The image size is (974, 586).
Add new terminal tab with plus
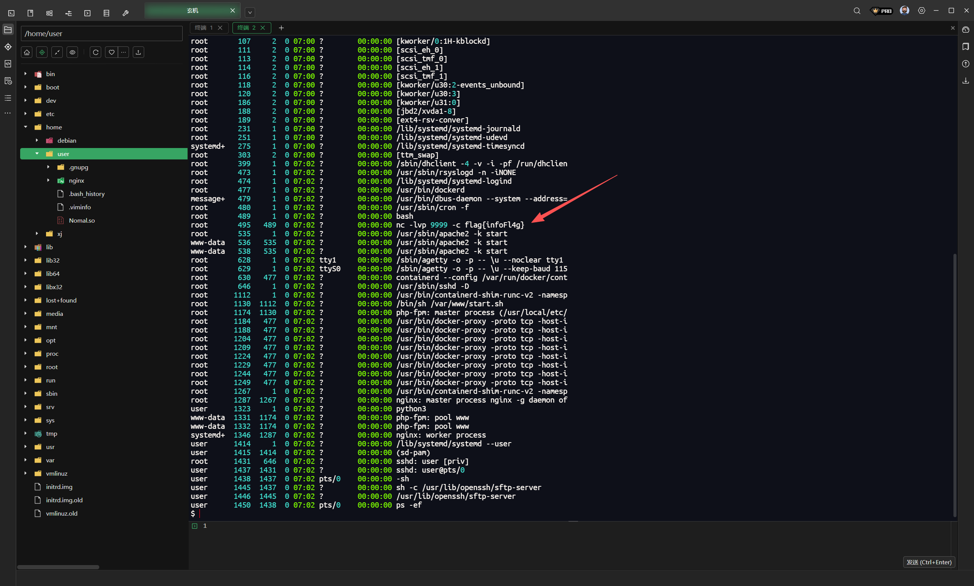pyautogui.click(x=281, y=28)
